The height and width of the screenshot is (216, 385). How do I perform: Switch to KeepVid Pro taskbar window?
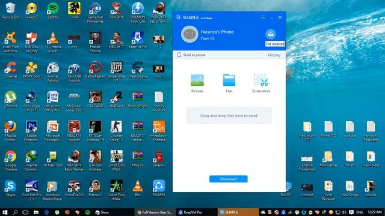[197, 212]
